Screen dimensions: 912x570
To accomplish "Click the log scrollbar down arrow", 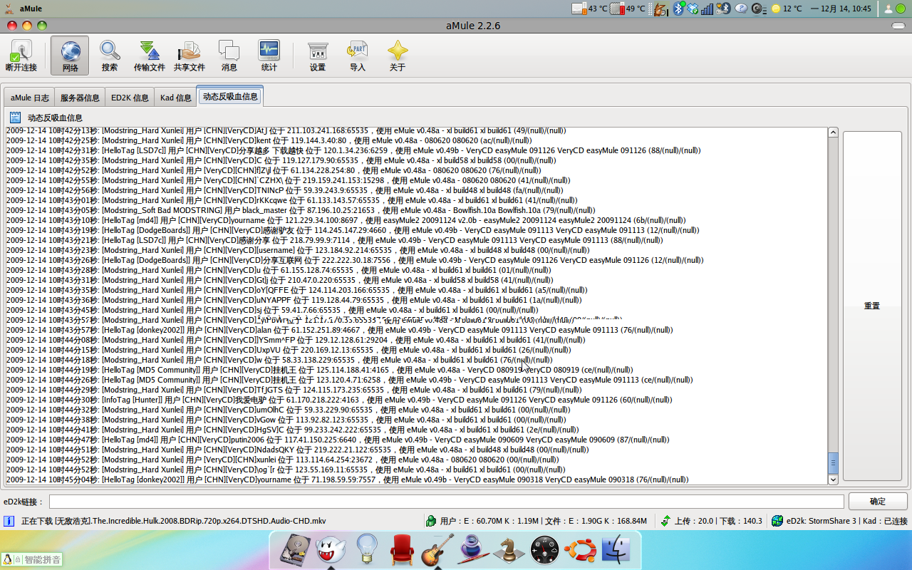I will point(833,480).
